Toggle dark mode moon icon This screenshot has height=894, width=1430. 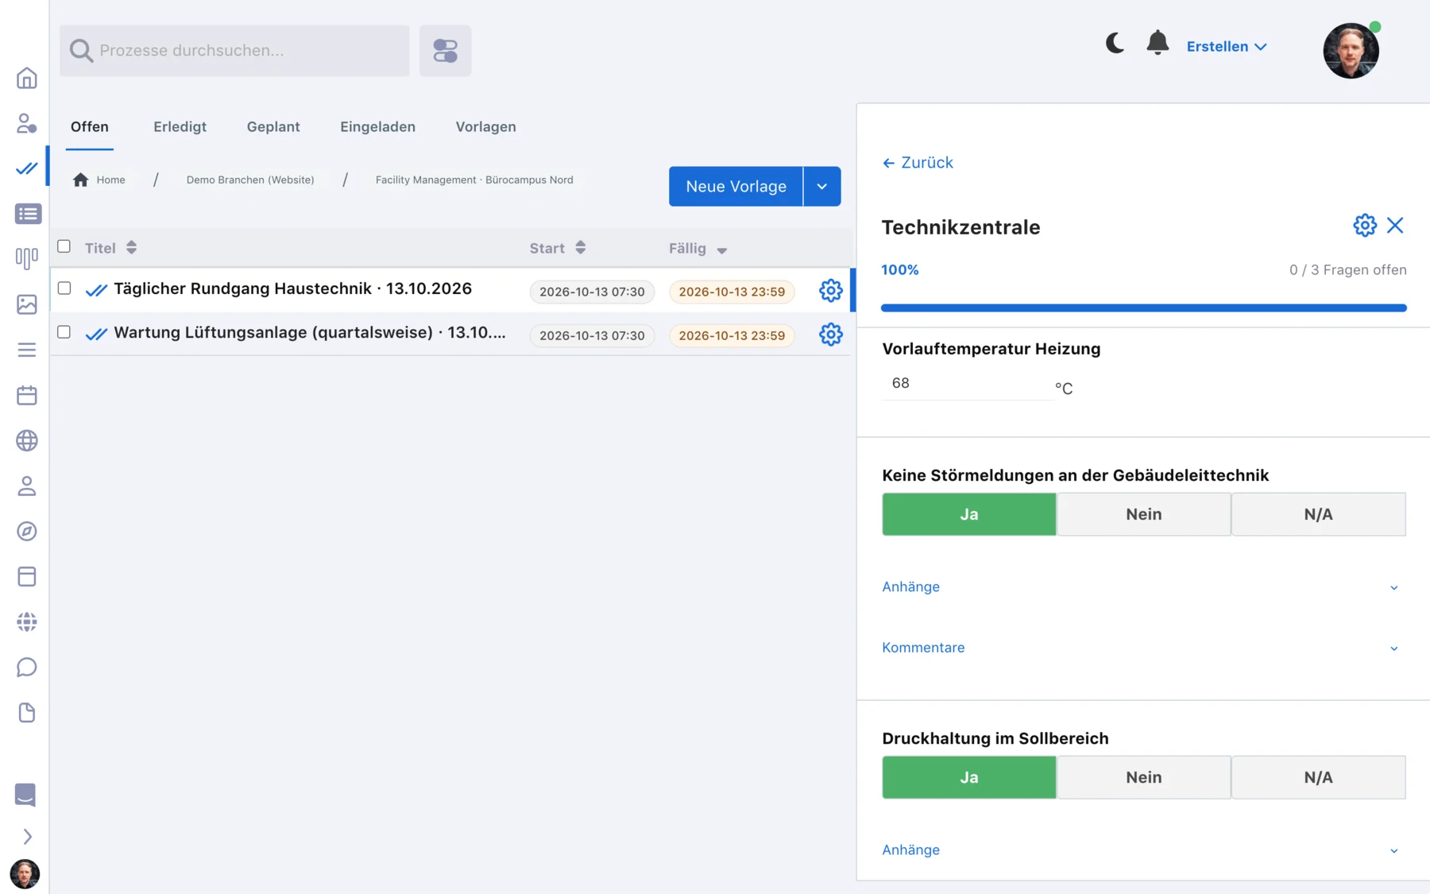[x=1115, y=43]
